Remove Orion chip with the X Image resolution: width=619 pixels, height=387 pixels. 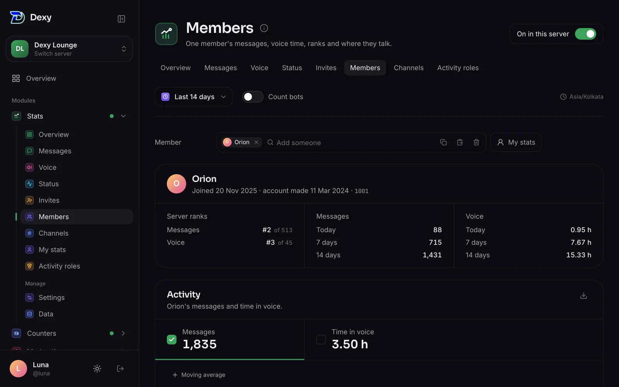[256, 142]
